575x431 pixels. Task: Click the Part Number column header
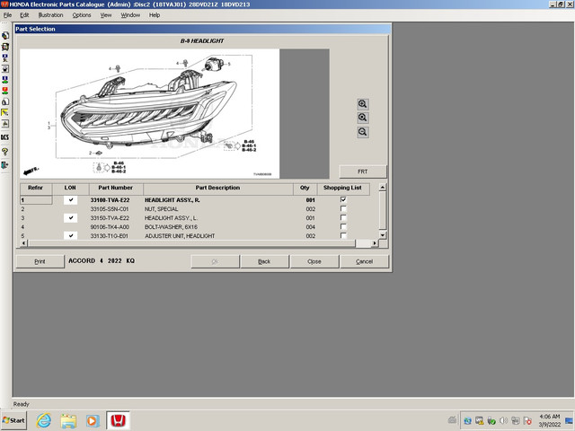point(116,188)
